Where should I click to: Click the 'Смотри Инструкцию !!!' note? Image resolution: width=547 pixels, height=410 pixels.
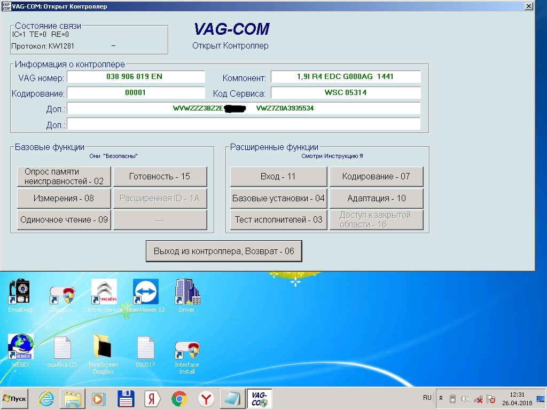pyautogui.click(x=332, y=156)
